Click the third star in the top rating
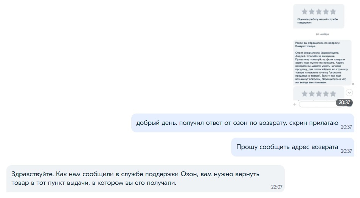Viewport: 360px width, 198px height. pyautogui.click(x=319, y=12)
